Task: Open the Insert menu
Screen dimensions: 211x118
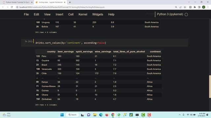Action: click(59, 14)
